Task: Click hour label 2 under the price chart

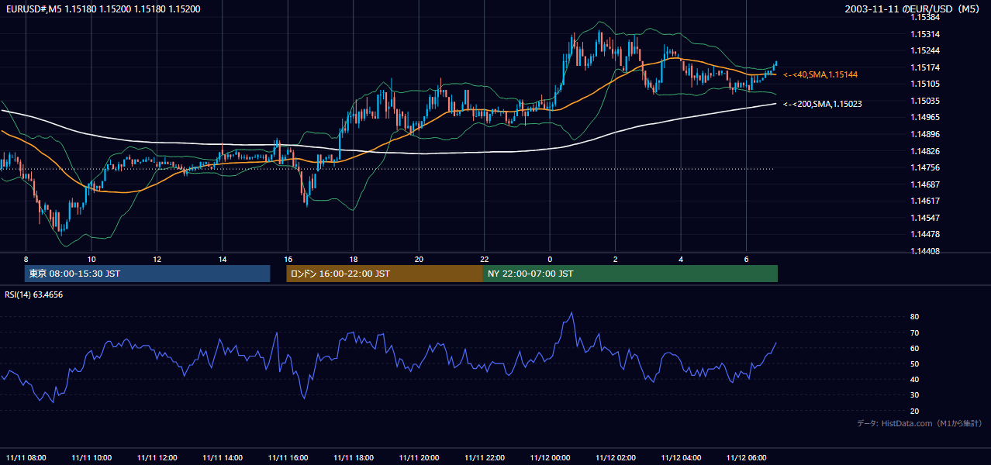Action: tap(616, 259)
